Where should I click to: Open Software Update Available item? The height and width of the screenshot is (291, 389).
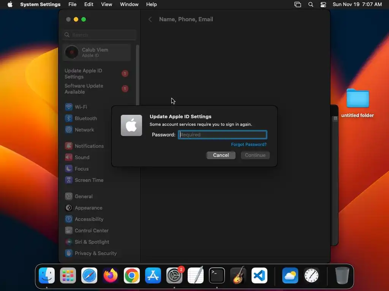97,89
